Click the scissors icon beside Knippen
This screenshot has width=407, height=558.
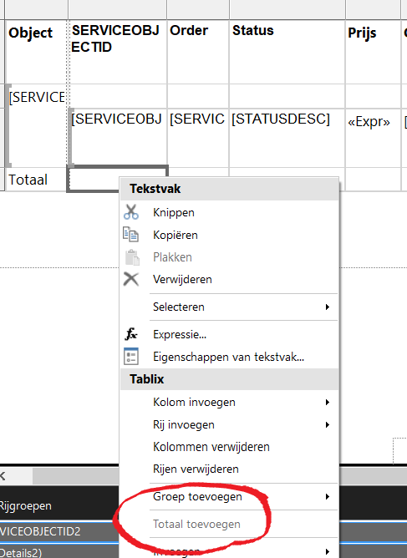pos(131,212)
